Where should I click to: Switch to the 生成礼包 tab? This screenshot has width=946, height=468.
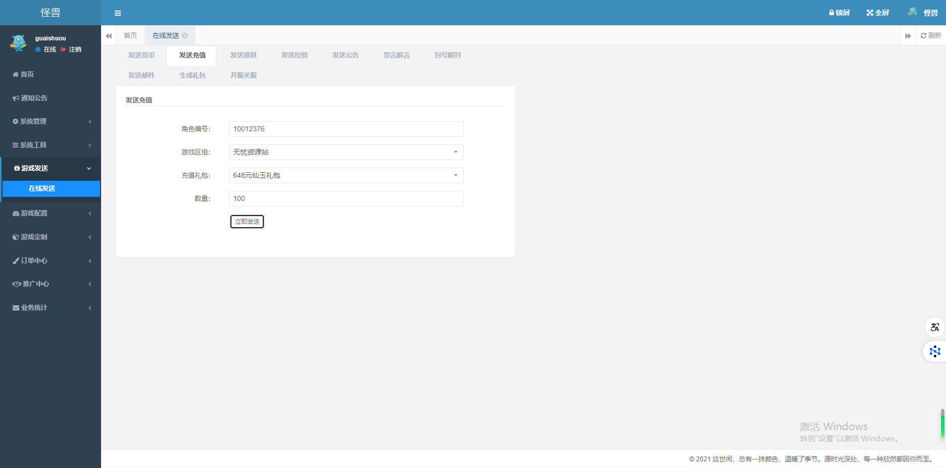[x=193, y=75]
